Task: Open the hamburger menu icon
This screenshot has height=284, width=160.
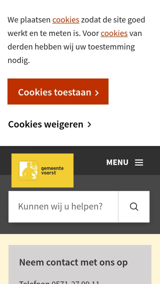Action: [139, 162]
